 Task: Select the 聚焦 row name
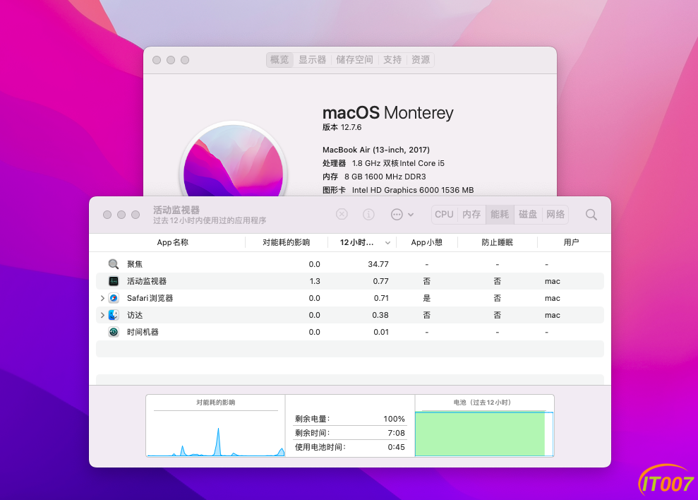point(135,264)
